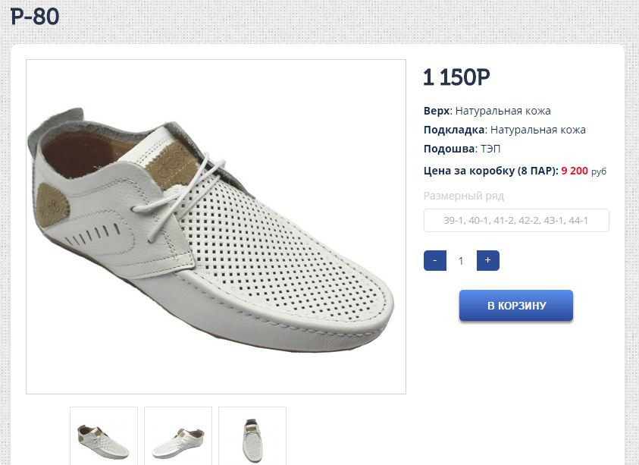Increase quantity with the plus button

(487, 261)
